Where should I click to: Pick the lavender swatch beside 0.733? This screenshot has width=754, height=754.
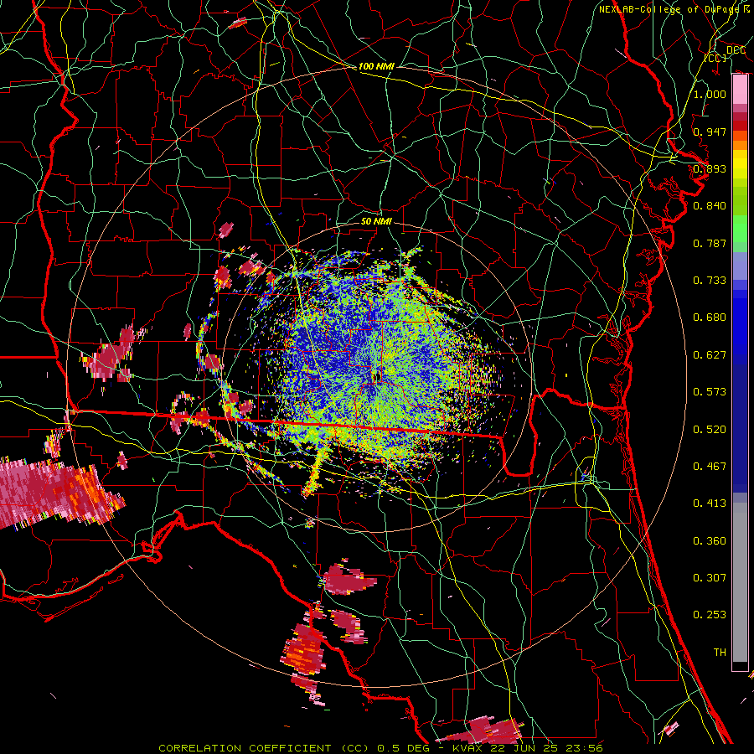pyautogui.click(x=740, y=266)
